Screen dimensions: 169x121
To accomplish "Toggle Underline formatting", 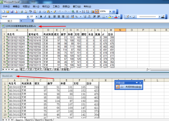I will pos(49,17).
